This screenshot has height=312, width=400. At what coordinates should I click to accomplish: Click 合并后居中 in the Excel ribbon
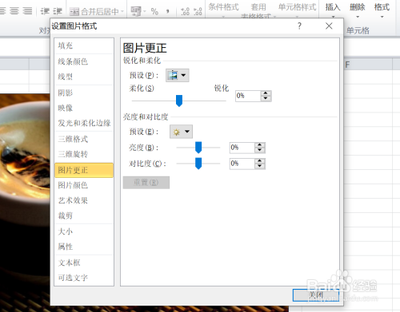point(94,11)
